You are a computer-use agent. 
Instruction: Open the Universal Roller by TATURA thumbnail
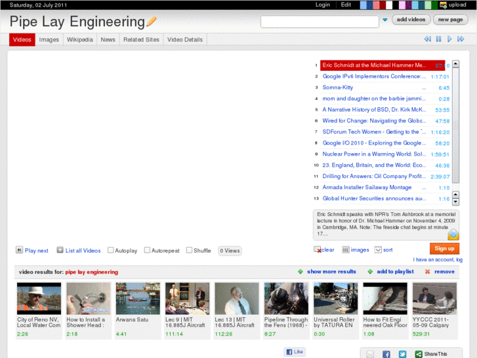coord(335,299)
